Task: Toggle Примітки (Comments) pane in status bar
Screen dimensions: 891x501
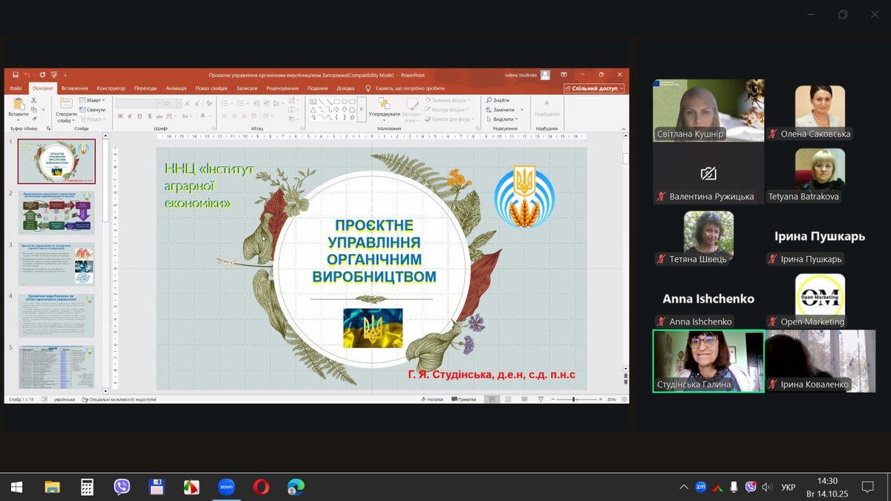Action: coord(464,399)
